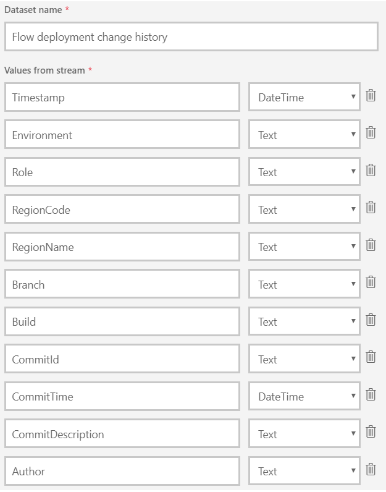Select the Build name text box

click(x=122, y=322)
